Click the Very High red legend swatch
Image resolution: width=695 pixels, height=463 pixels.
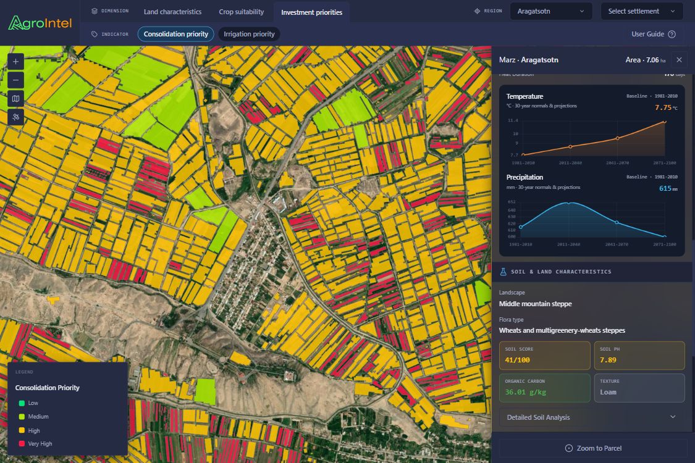pos(22,443)
